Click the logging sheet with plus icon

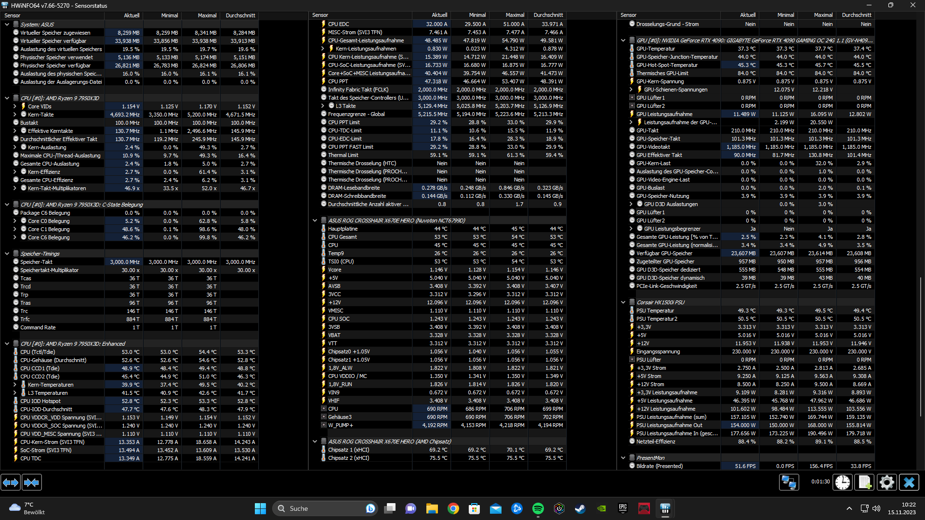coord(864,482)
